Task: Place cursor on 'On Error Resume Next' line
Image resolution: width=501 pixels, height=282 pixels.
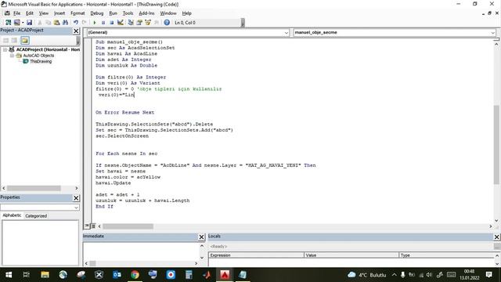Action: 125,113
